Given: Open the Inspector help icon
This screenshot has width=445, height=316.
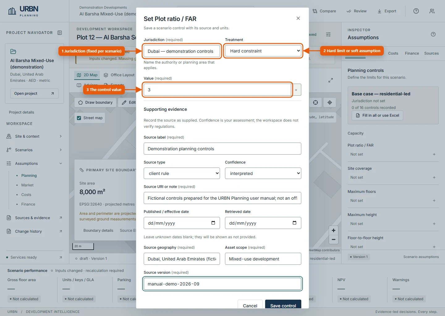Looking at the screenshot, I should click(x=433, y=34).
